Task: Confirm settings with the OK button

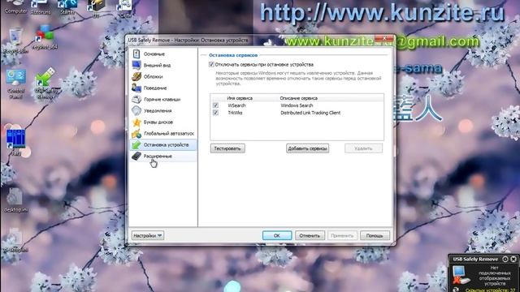Action: 277,235
